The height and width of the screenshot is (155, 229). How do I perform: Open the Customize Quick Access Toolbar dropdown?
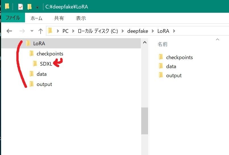coord(38,7)
